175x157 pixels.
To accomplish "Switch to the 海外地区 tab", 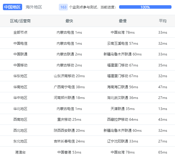I will coord(34,7).
